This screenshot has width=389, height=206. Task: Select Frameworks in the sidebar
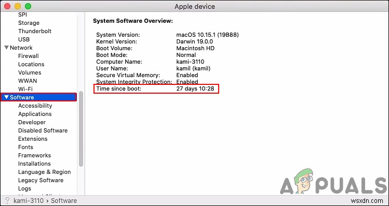pos(34,155)
